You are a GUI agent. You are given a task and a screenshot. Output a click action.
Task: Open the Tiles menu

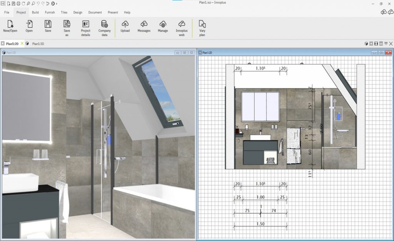64,12
